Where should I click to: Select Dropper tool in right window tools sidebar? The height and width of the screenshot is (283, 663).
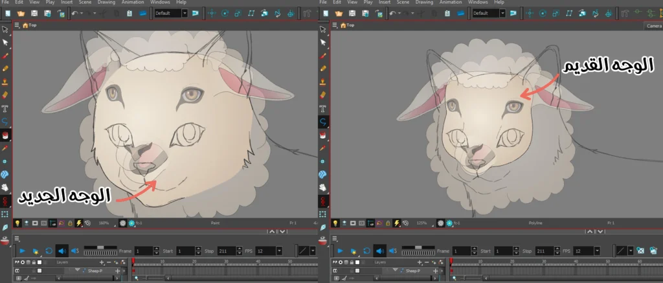323,148
